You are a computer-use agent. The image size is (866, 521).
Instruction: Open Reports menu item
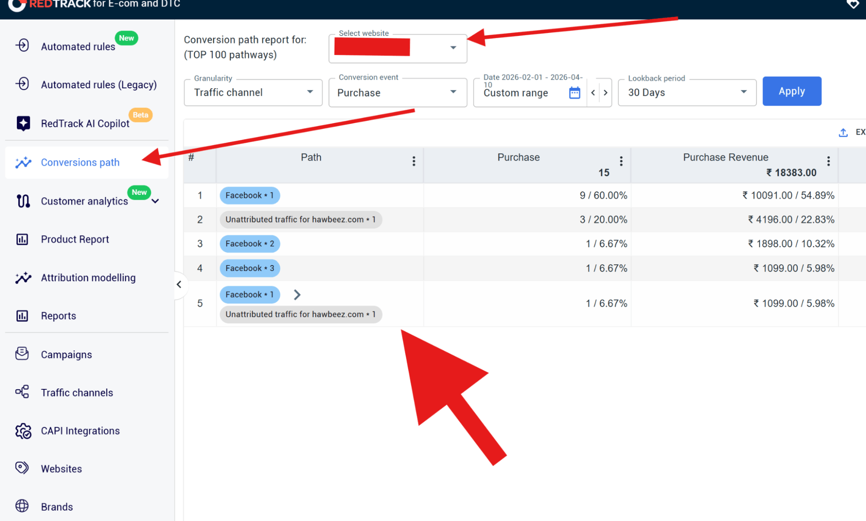click(x=87, y=316)
